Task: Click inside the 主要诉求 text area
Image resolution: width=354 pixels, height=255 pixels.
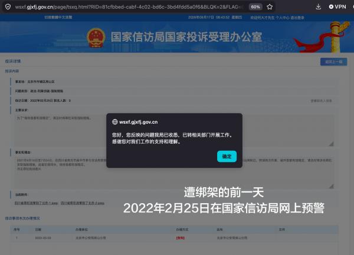Action: click(174, 131)
